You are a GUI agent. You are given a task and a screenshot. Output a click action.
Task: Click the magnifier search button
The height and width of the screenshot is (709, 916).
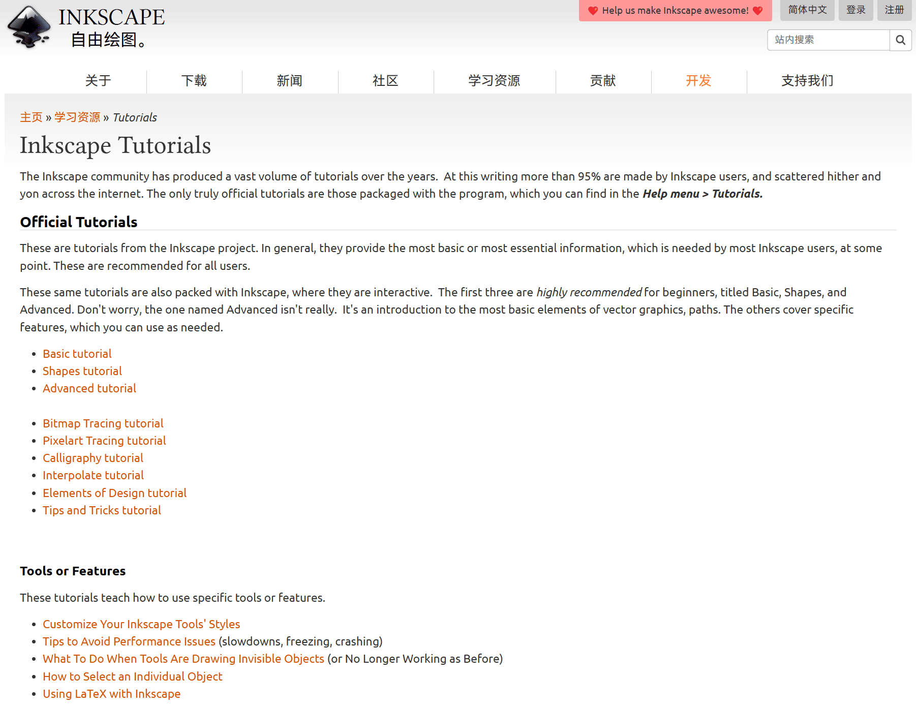point(900,40)
